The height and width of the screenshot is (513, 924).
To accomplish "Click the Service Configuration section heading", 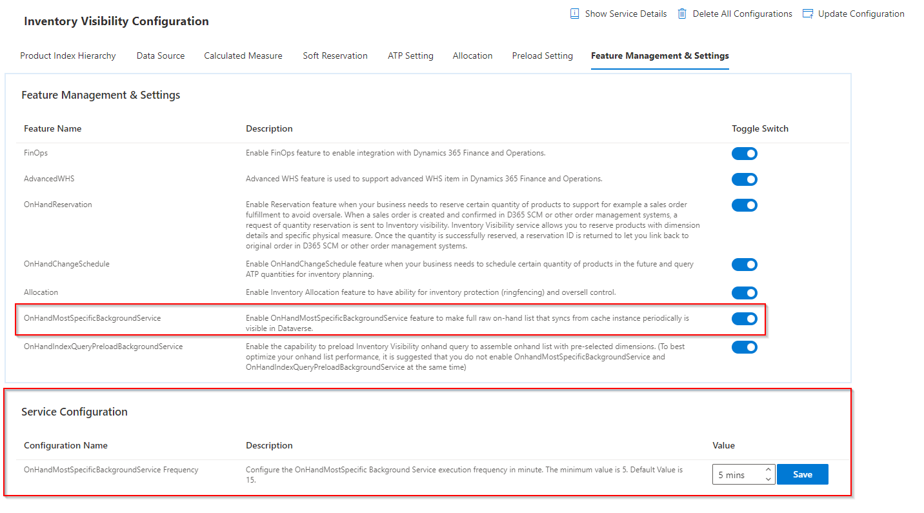I will point(74,412).
